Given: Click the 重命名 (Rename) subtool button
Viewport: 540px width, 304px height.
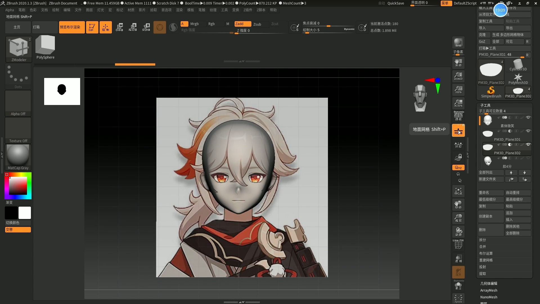Looking at the screenshot, I should tap(491, 193).
